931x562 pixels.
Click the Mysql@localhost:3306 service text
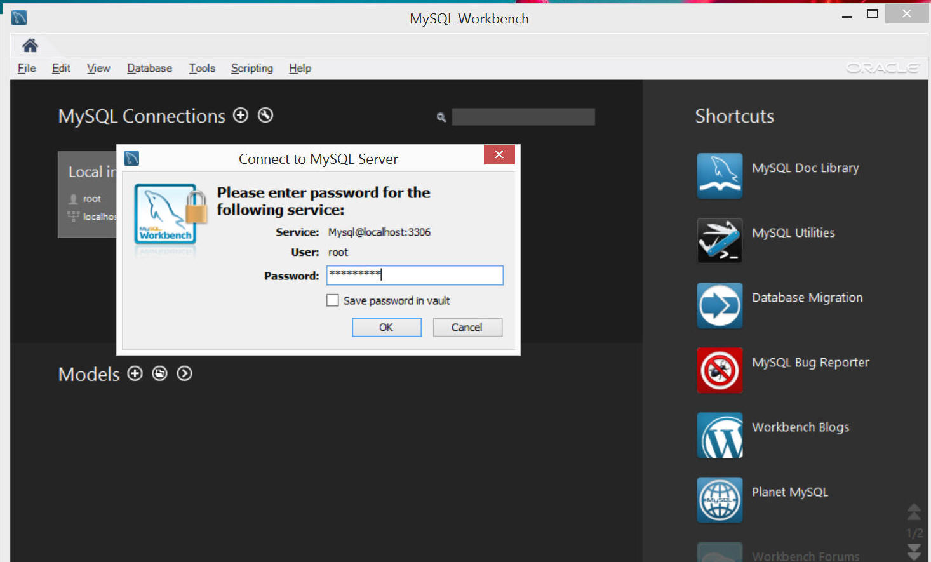click(x=379, y=232)
